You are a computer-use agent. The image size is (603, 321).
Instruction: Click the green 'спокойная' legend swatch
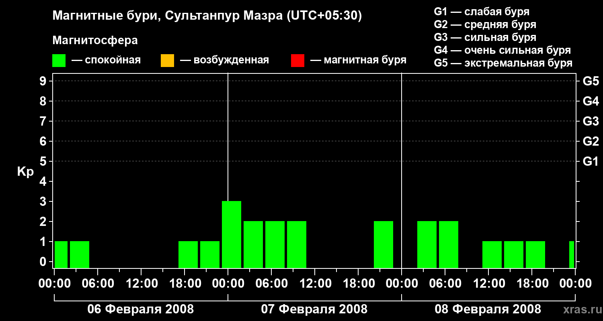[59, 61]
